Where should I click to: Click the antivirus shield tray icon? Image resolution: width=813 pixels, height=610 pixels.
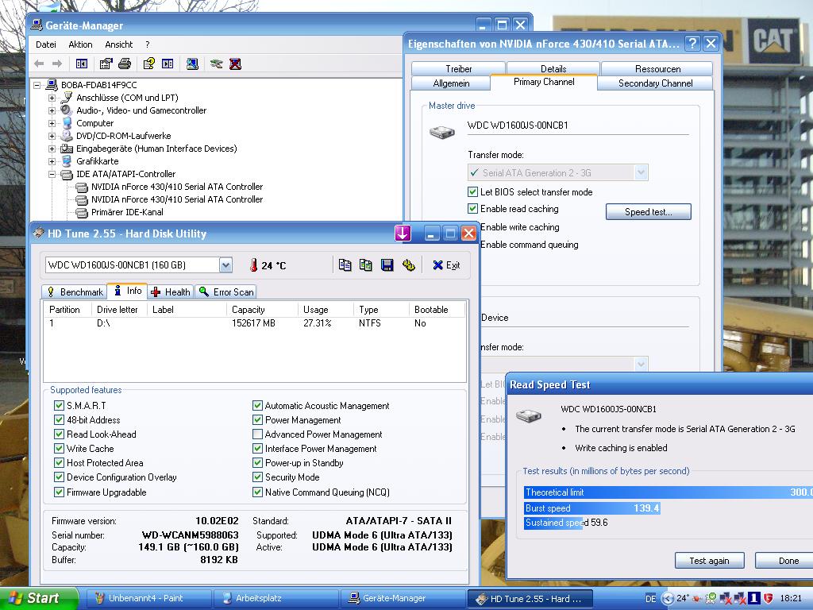pos(769,598)
